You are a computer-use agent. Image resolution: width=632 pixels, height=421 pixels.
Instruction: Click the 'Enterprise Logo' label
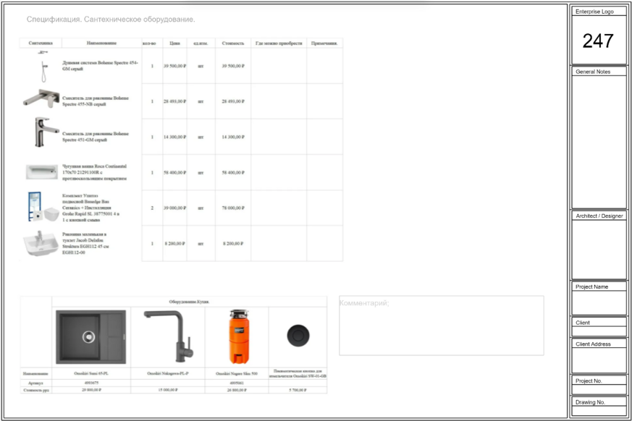pyautogui.click(x=594, y=12)
